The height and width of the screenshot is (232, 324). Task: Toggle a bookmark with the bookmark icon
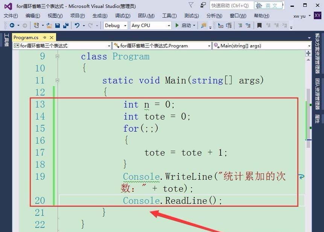click(x=259, y=26)
